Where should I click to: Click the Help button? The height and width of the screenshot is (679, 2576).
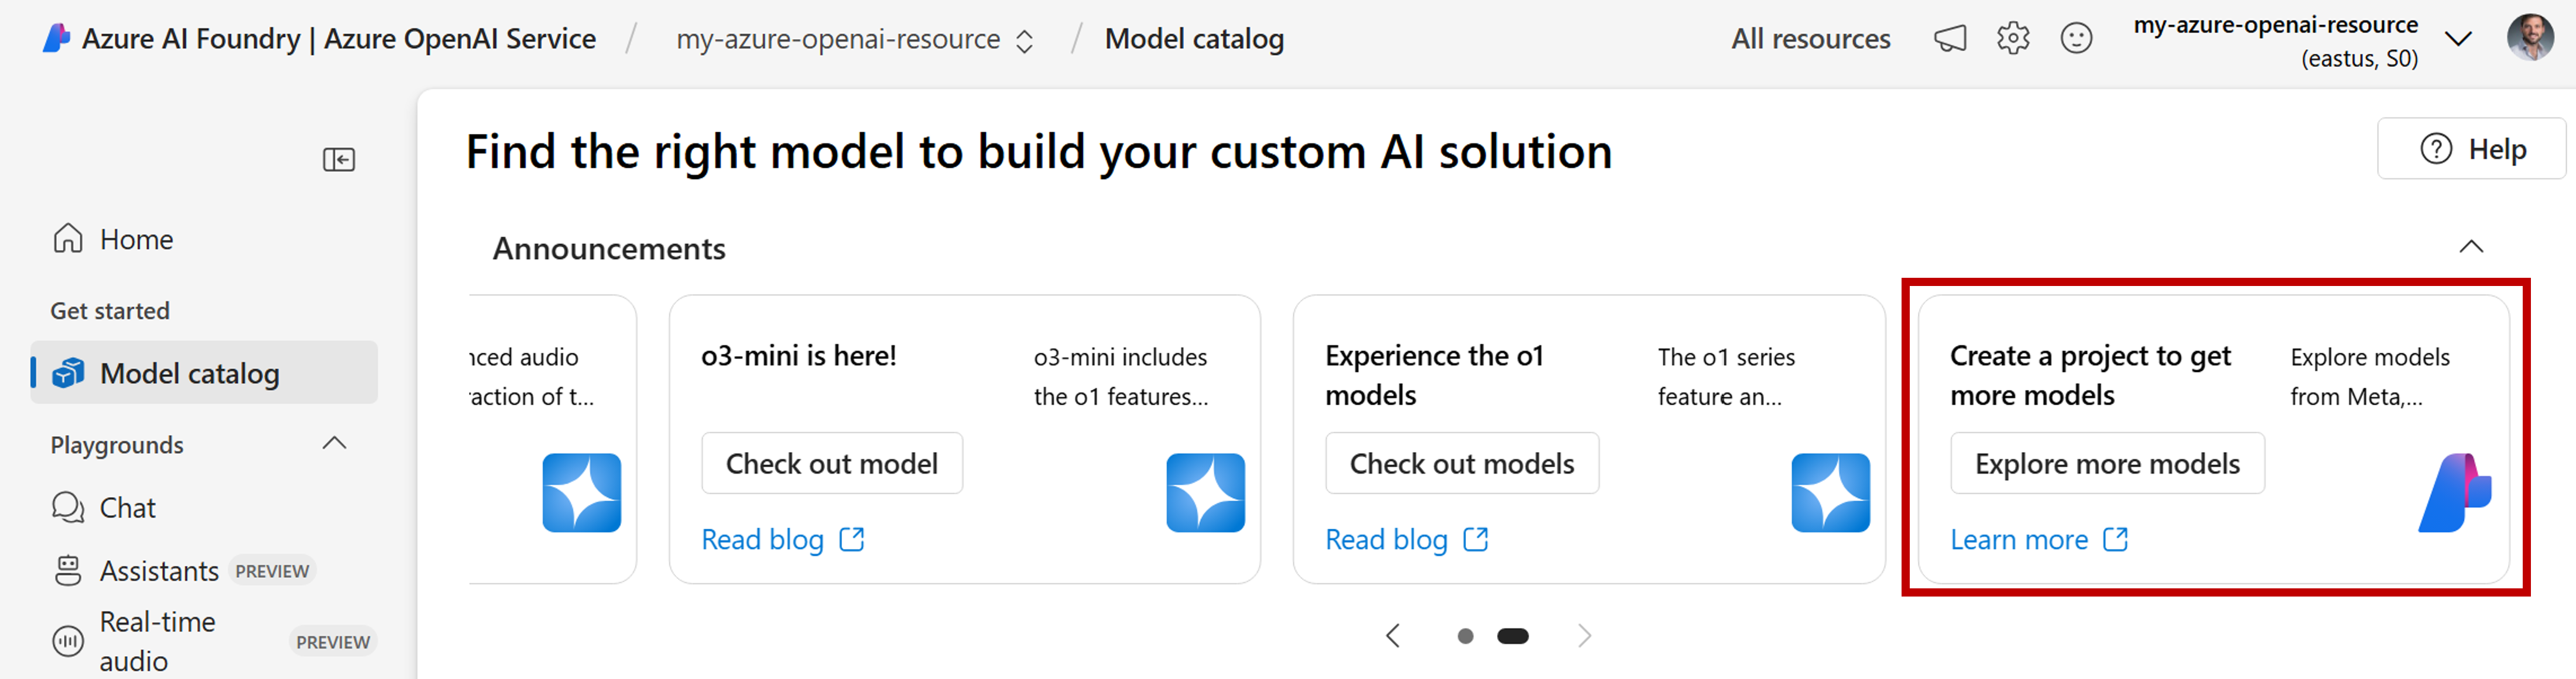click(2471, 149)
